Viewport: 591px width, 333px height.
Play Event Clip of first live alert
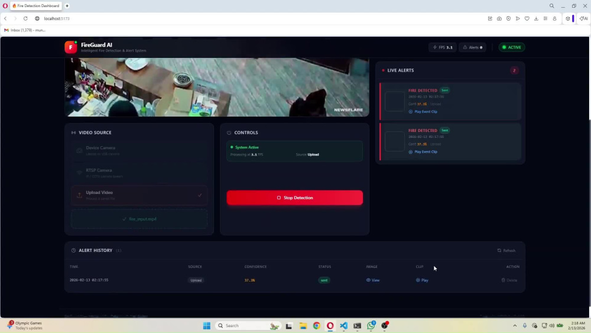coord(423,112)
